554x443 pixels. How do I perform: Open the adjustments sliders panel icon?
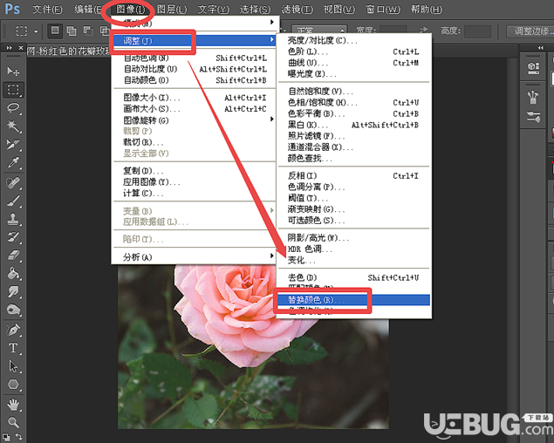pos(533,117)
